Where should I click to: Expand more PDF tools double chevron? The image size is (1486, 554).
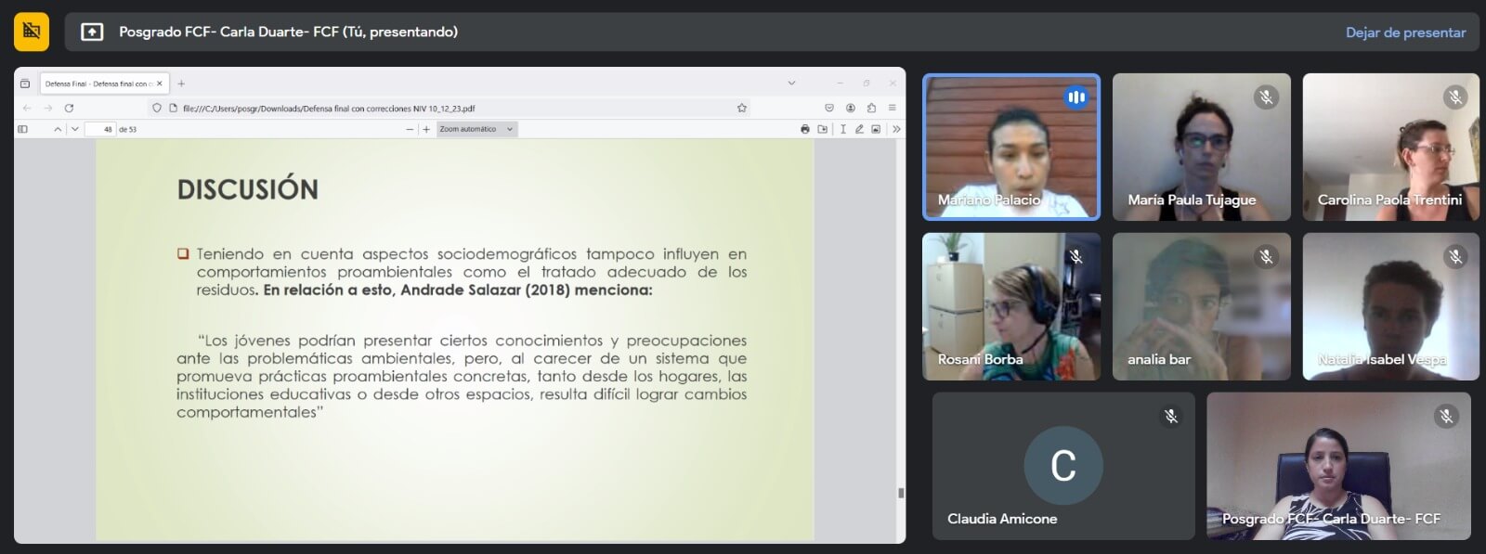tap(895, 129)
